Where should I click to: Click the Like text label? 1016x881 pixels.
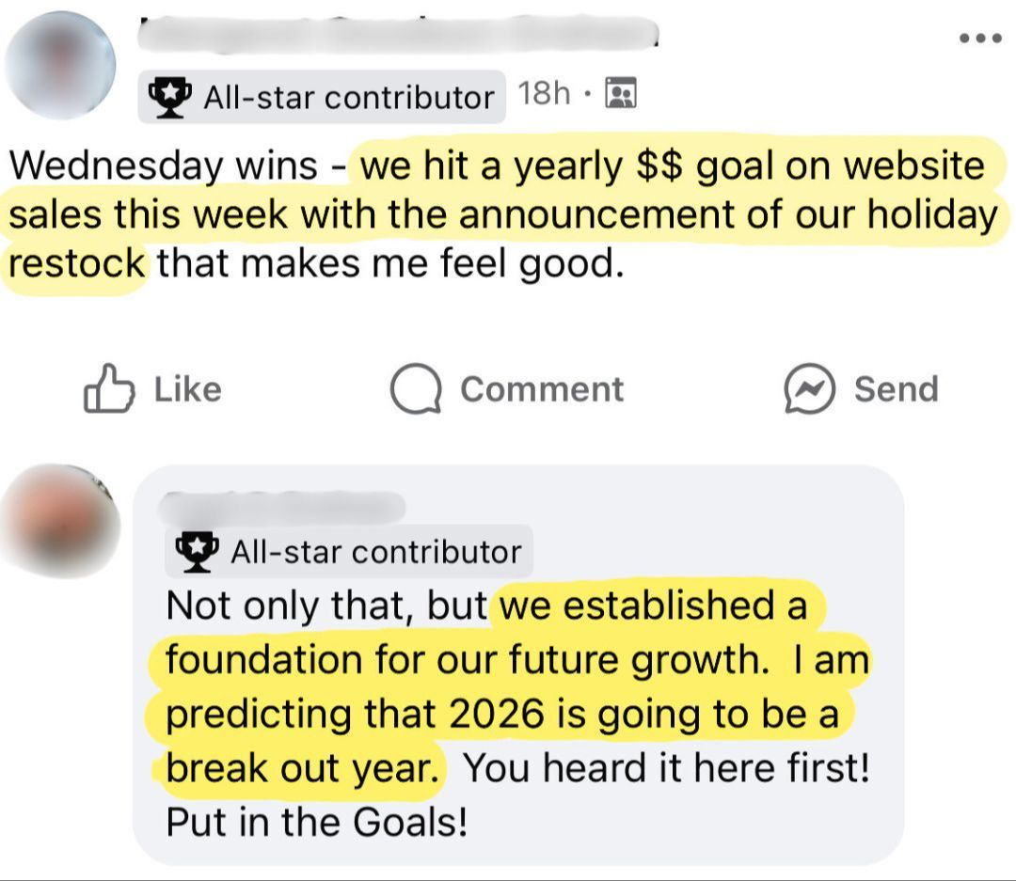point(188,389)
